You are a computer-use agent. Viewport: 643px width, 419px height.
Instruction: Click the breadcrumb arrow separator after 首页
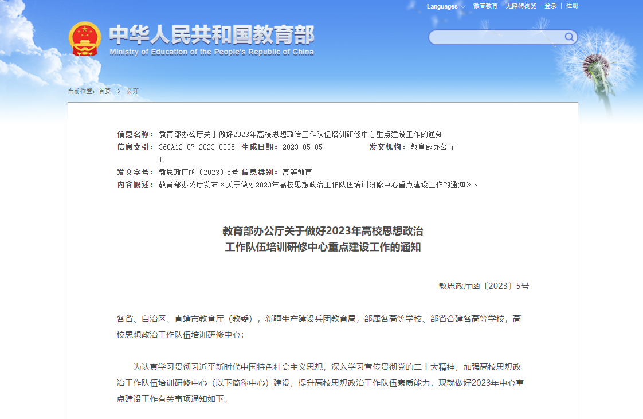point(119,91)
